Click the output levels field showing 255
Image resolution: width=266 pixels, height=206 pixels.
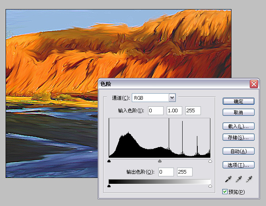(x=185, y=172)
